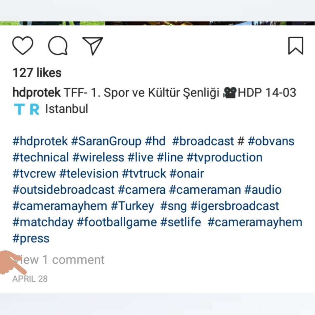The height and width of the screenshot is (315, 315).
Task: Open the 127 likes list
Action: [x=37, y=73]
